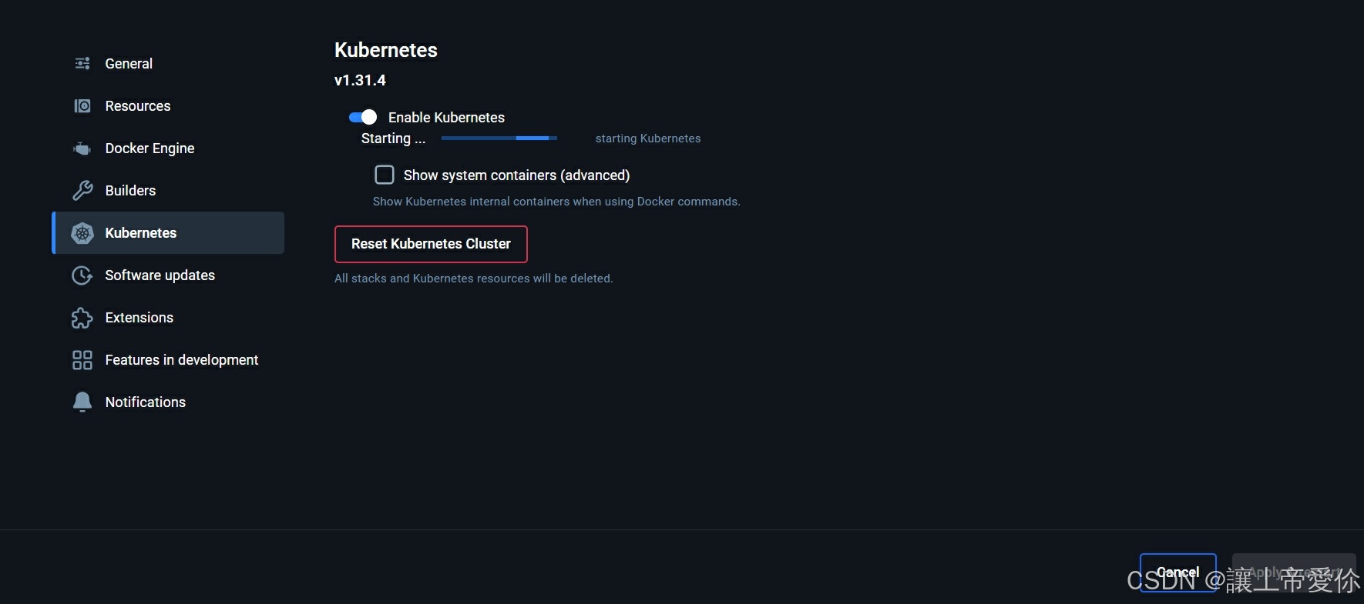Switch to Docker Engine settings
The height and width of the screenshot is (604, 1364).
click(x=150, y=148)
